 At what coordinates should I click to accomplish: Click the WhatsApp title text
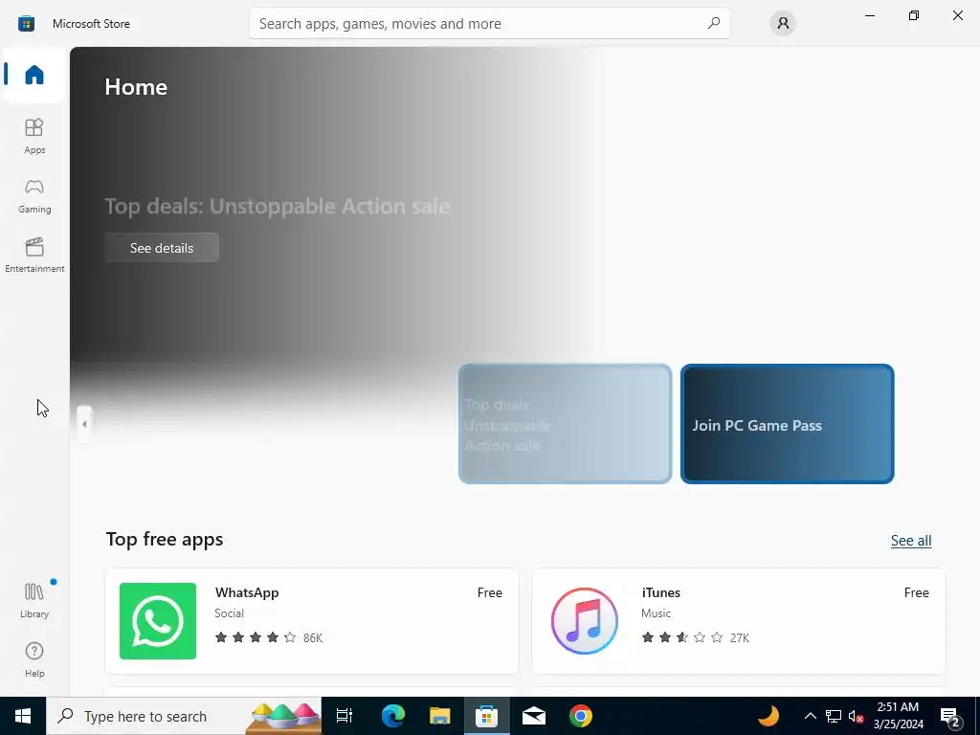tap(247, 592)
